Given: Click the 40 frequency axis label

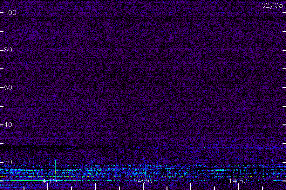Looking at the screenshot, I should point(8,124).
